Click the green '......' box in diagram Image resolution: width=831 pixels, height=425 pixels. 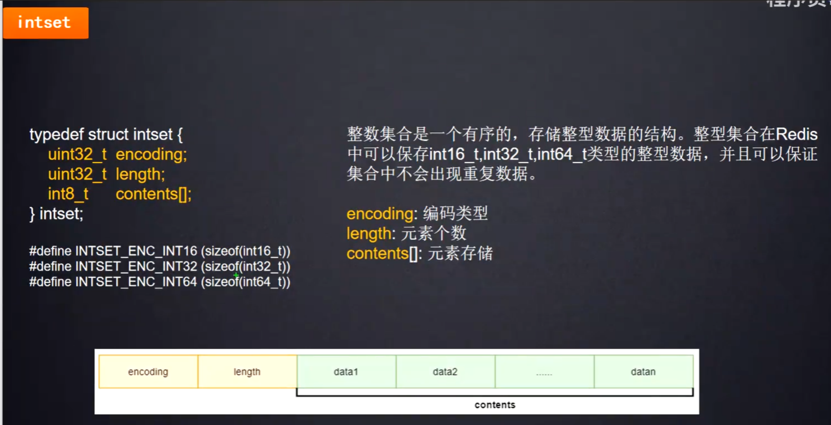[x=544, y=372]
